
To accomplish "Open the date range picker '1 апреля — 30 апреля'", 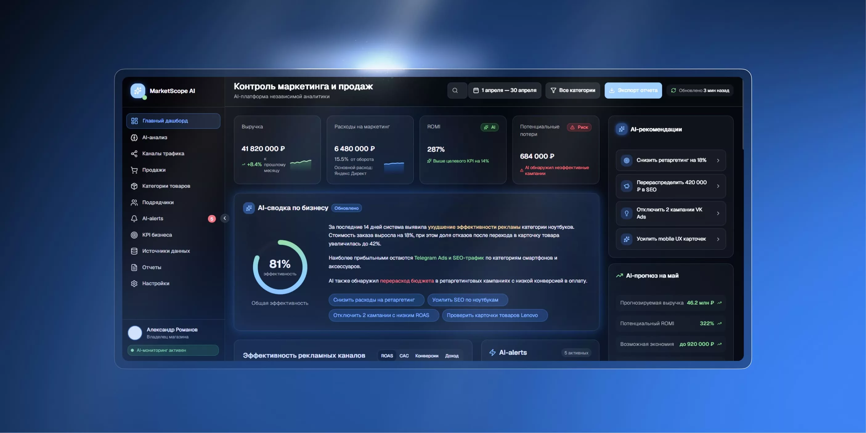I will (505, 91).
